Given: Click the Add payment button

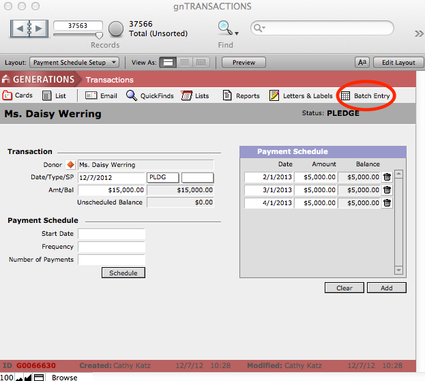Looking at the screenshot, I should (x=386, y=288).
